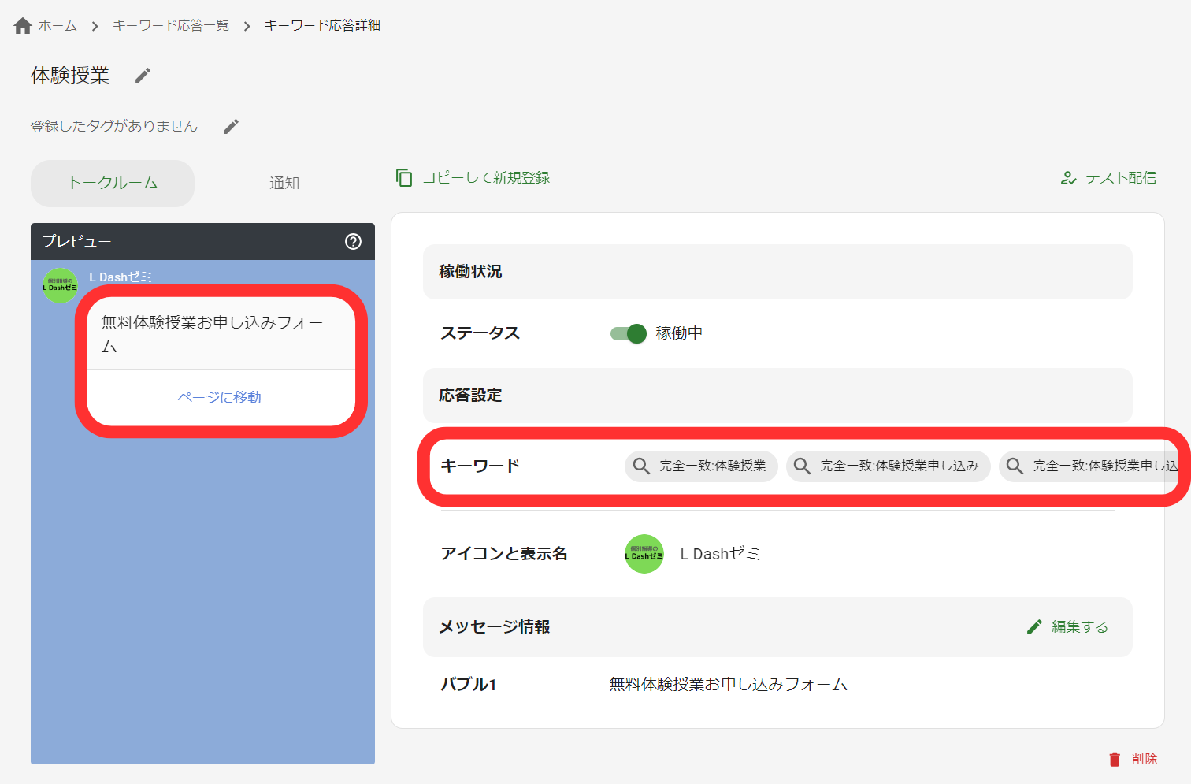Disable the 稼働中 status toggle
This screenshot has width=1191, height=784.
click(627, 333)
